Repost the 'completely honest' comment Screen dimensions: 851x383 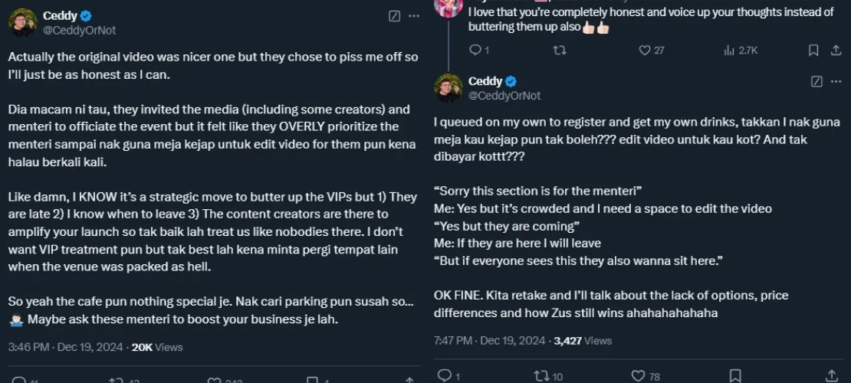click(560, 51)
